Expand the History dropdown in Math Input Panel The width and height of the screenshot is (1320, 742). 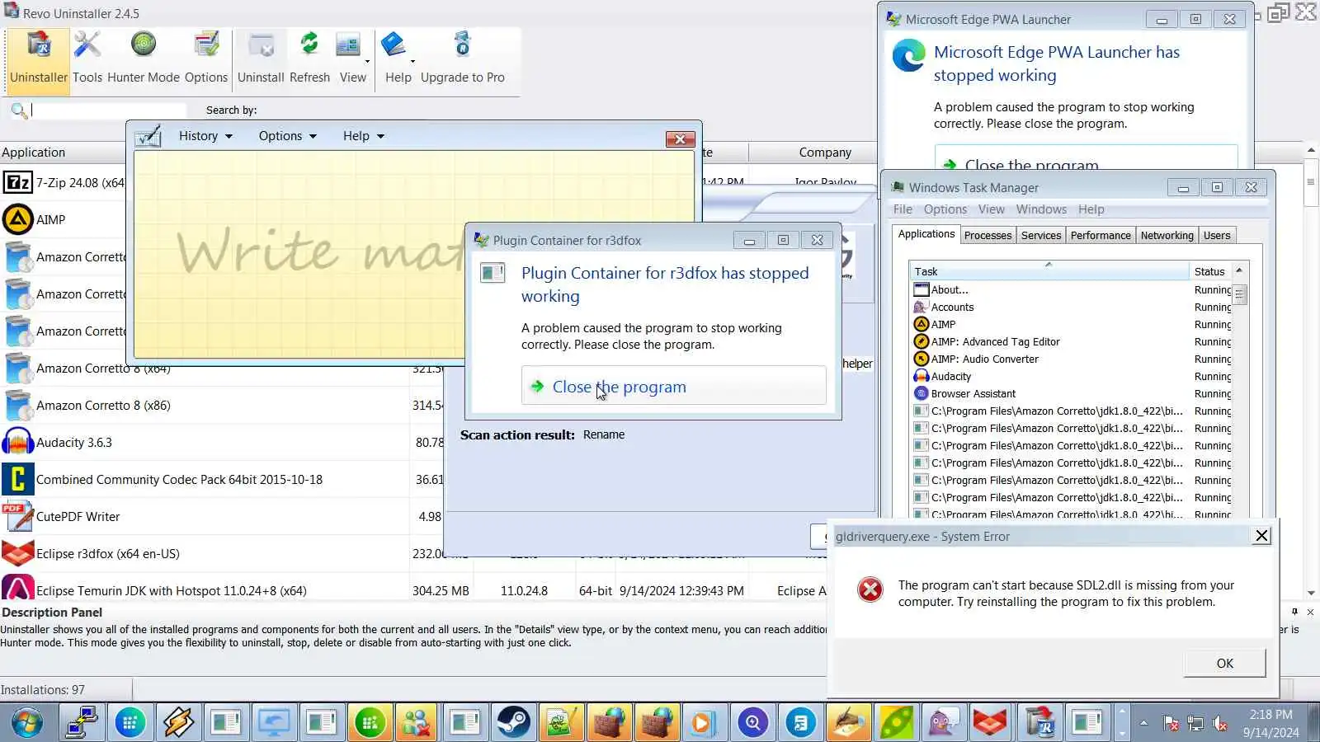205,136
